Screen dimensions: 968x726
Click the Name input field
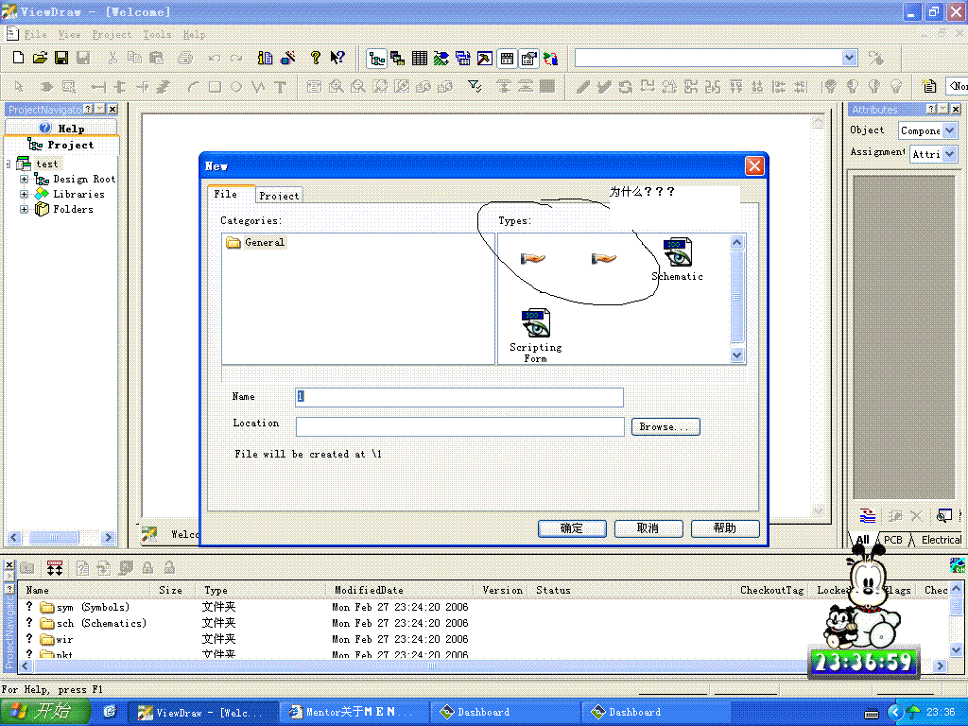(x=459, y=397)
